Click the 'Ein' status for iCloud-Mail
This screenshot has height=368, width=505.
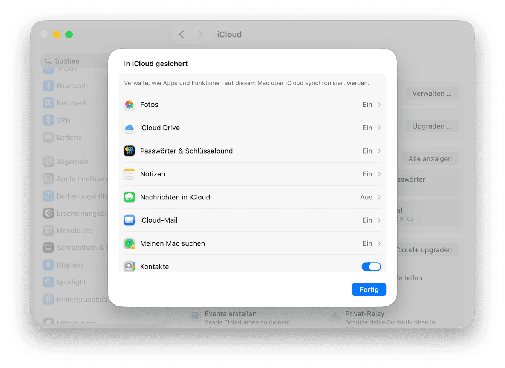pyautogui.click(x=367, y=220)
